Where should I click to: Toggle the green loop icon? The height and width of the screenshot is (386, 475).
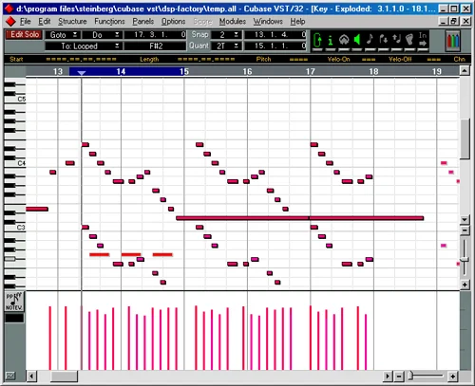(317, 41)
